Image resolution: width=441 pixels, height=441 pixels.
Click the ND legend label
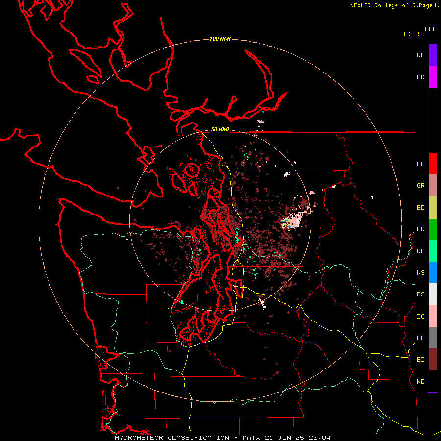[x=420, y=382]
